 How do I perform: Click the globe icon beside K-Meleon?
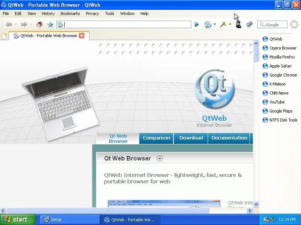tap(265, 84)
